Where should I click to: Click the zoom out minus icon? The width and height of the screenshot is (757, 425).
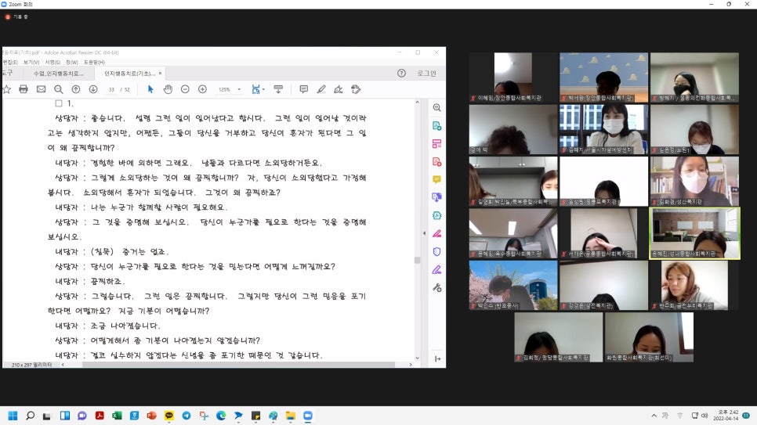point(185,89)
